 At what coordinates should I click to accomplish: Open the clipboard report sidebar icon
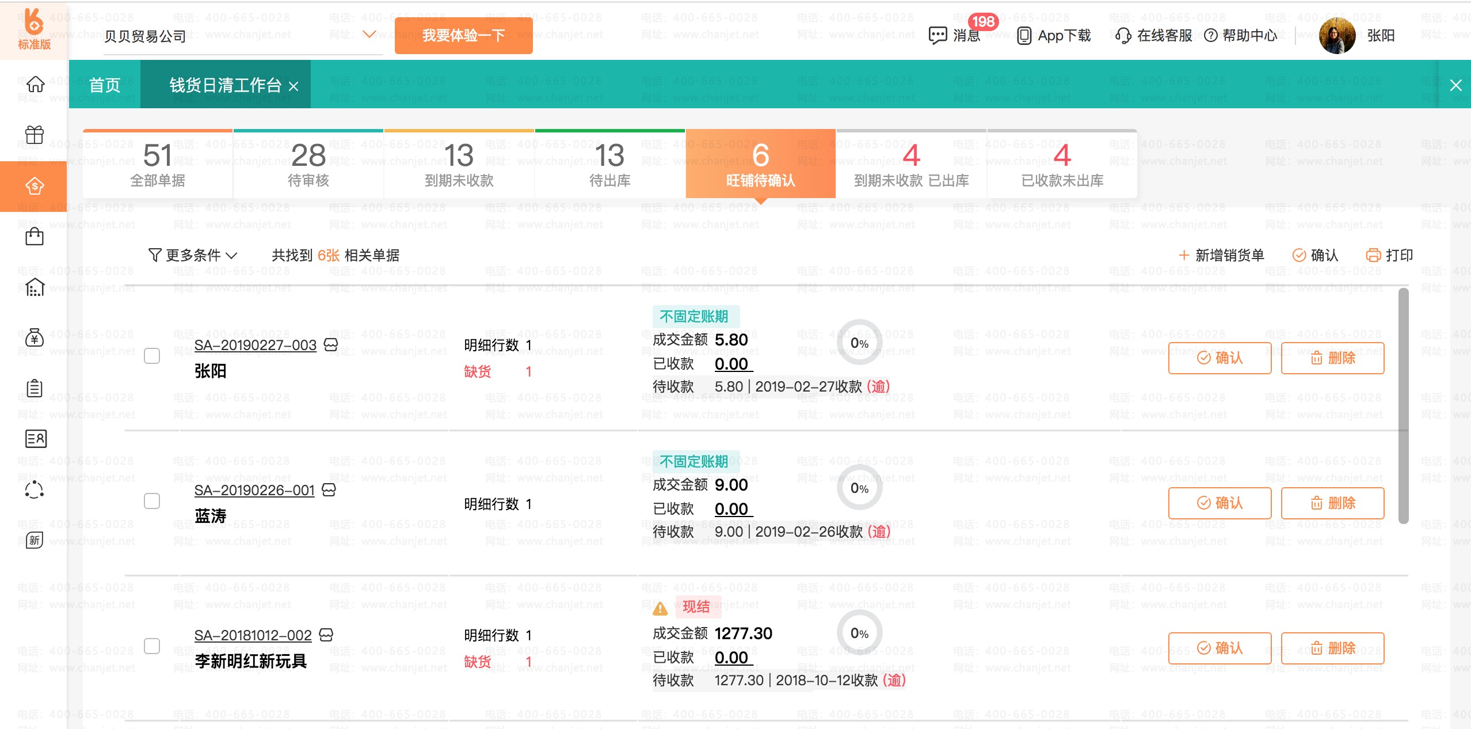(35, 388)
